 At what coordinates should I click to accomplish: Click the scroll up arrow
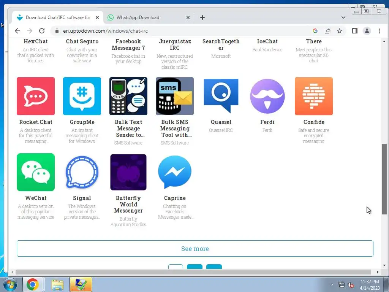pos(384,41)
